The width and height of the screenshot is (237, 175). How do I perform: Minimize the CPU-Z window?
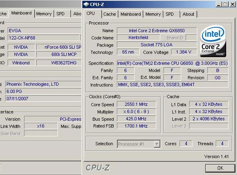click(219, 4)
